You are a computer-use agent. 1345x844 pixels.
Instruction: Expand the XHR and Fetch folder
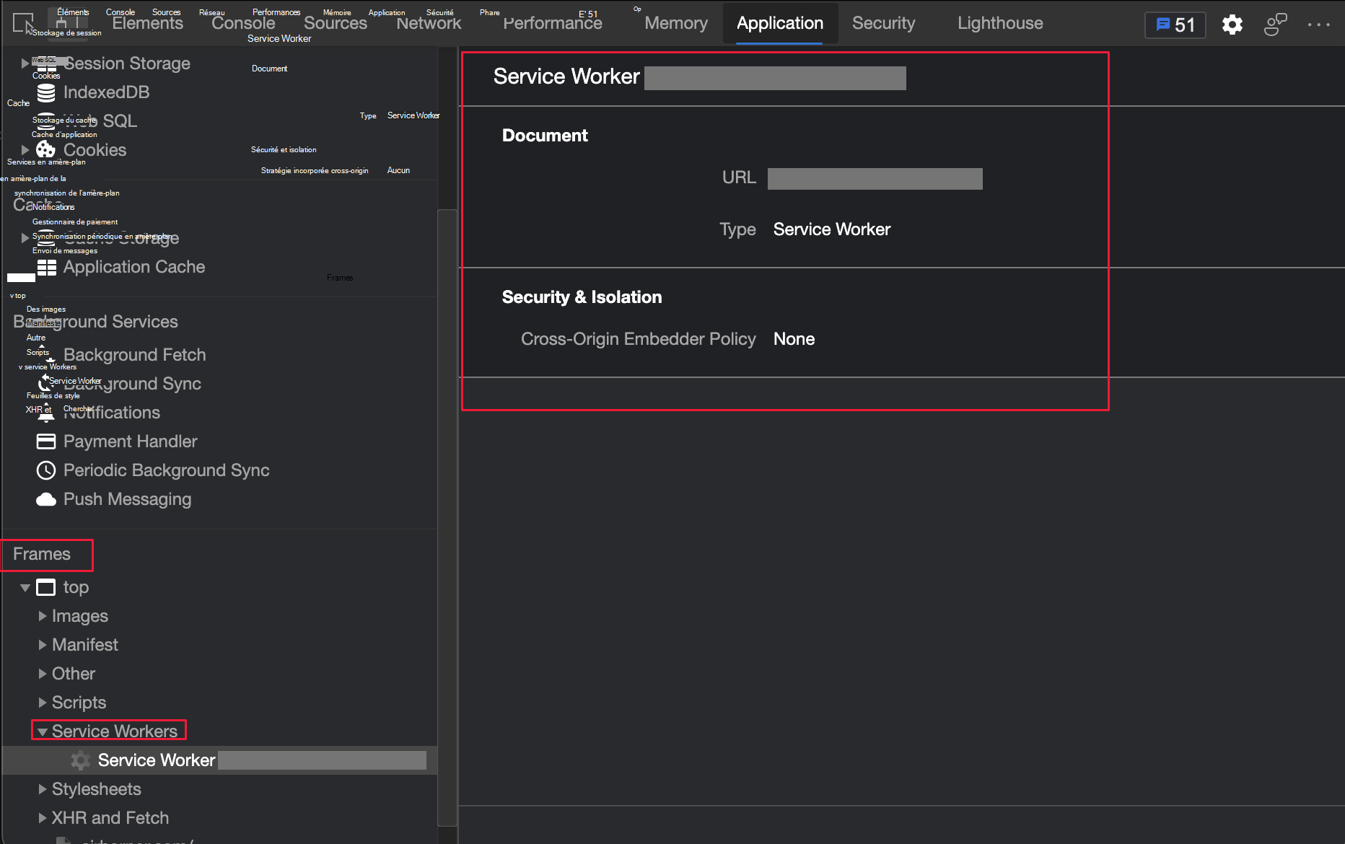pos(43,818)
